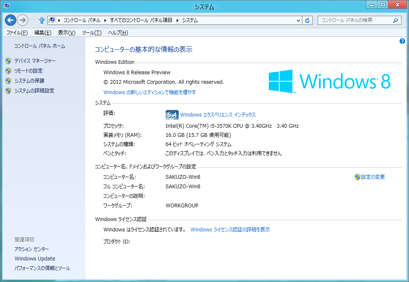Viewport: 409px width, 282px height.
Task: Expand the address bar history dropdown
Action: click(298, 20)
